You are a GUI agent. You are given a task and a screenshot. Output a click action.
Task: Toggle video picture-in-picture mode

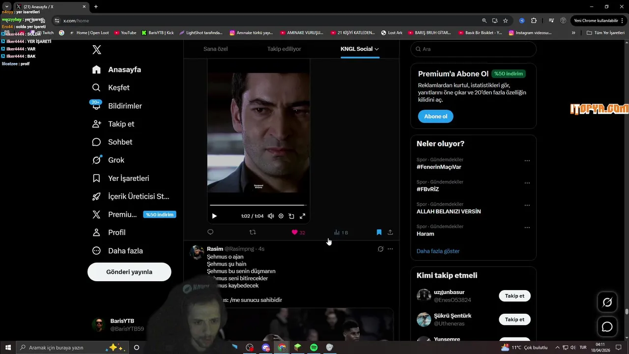pos(291,216)
